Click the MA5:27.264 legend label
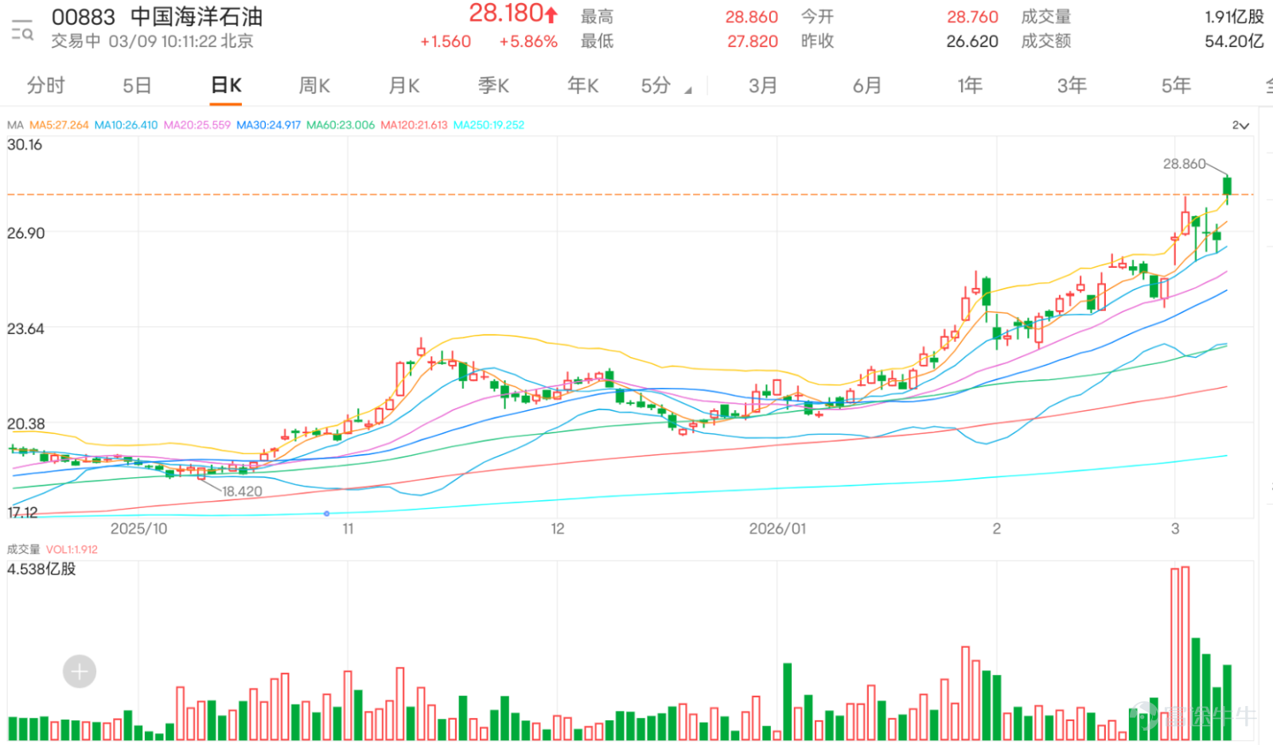This screenshot has height=745, width=1273. point(59,125)
